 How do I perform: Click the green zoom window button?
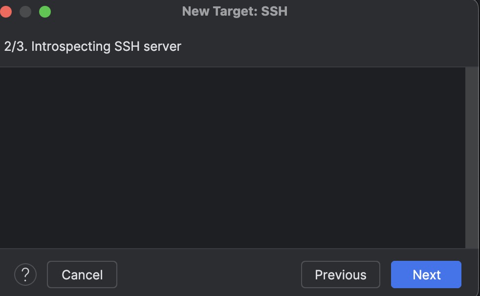pyautogui.click(x=45, y=12)
